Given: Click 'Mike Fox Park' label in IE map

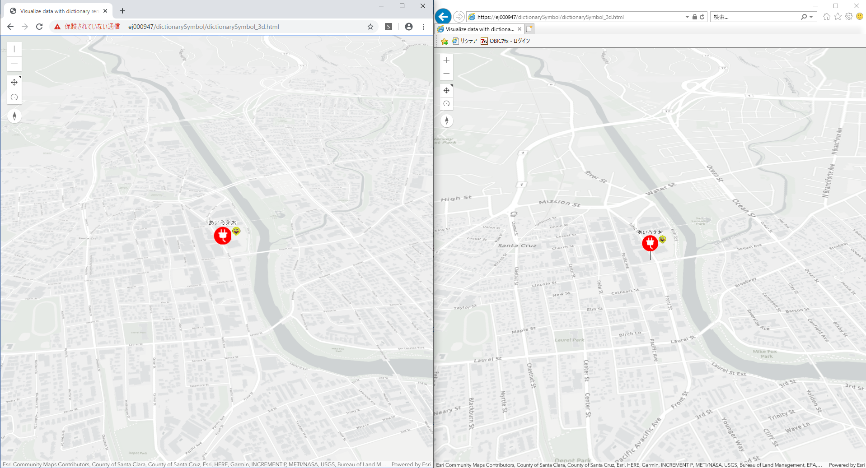Looking at the screenshot, I should point(765,354).
